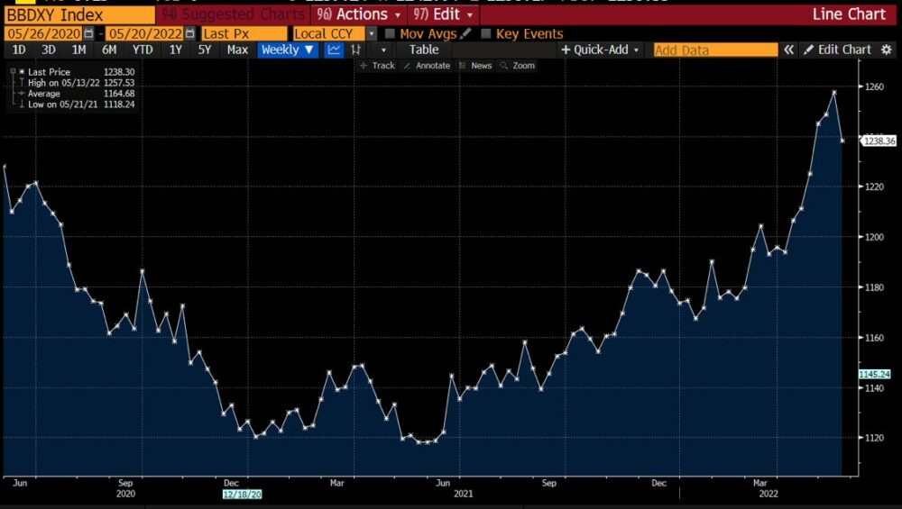The height and width of the screenshot is (509, 902).
Task: Click the Quick-Add button
Action: [599, 50]
